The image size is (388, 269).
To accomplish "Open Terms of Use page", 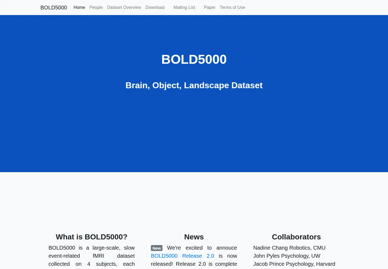I will pyautogui.click(x=232, y=8).
